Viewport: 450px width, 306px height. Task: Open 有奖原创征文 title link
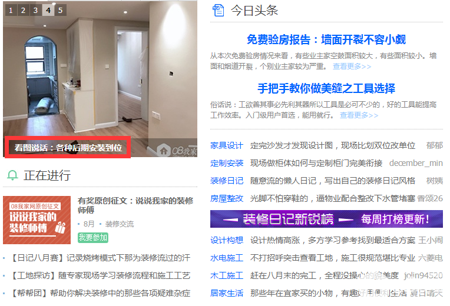[135, 205]
